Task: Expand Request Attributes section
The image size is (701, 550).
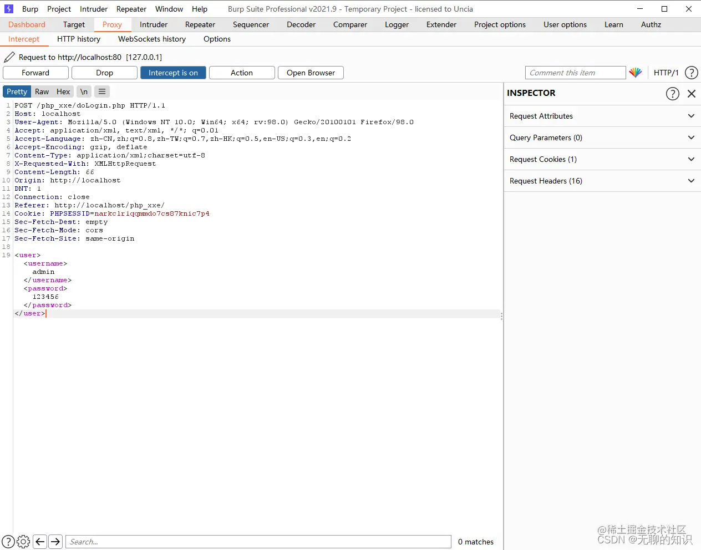Action: click(602, 116)
